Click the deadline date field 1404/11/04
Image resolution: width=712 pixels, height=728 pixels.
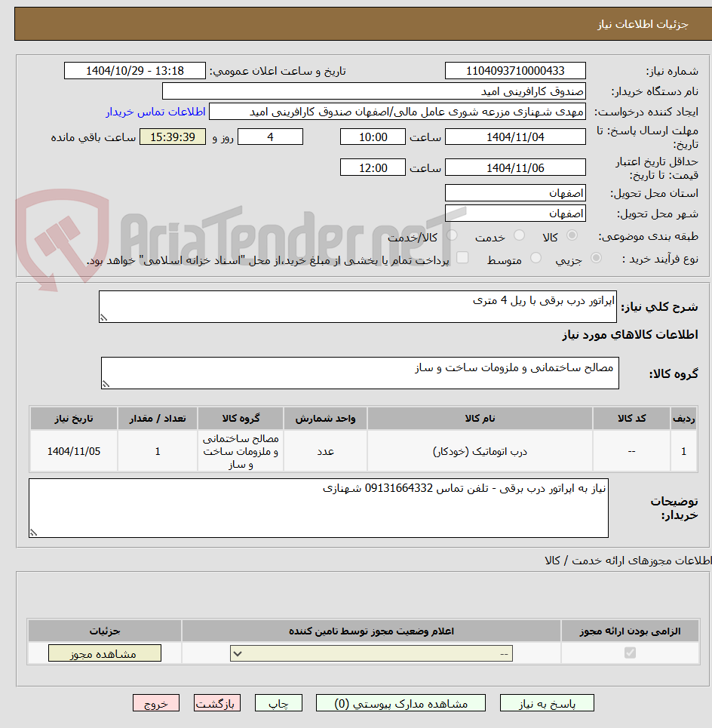click(515, 137)
